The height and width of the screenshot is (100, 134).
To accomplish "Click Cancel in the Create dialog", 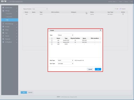I will (90, 69).
